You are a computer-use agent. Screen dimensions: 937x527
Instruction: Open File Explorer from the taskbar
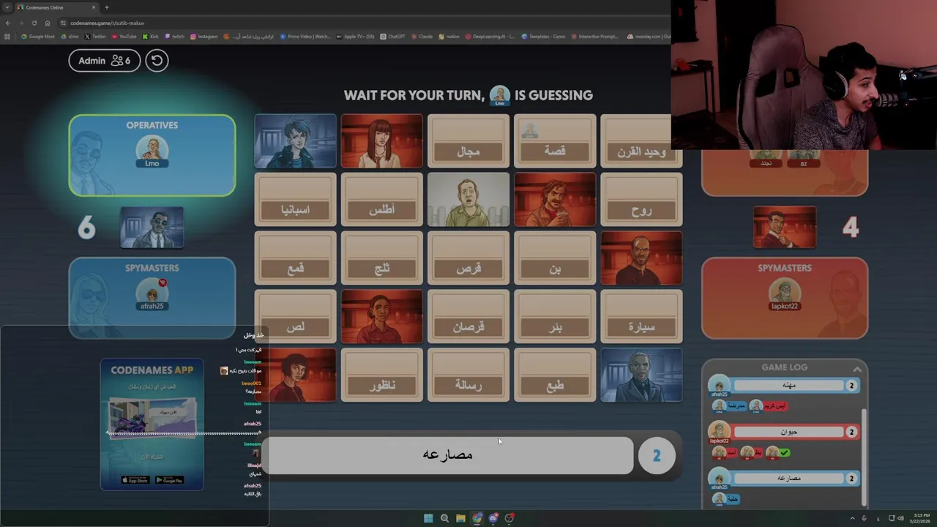coord(460,518)
